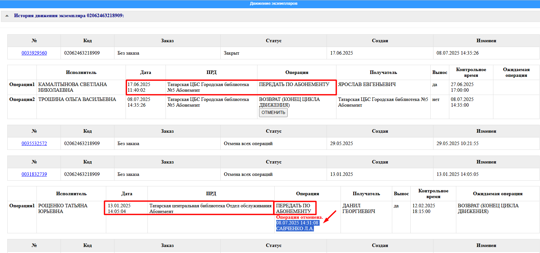Open record link 0035929560
540x253 pixels.
pyautogui.click(x=34, y=53)
